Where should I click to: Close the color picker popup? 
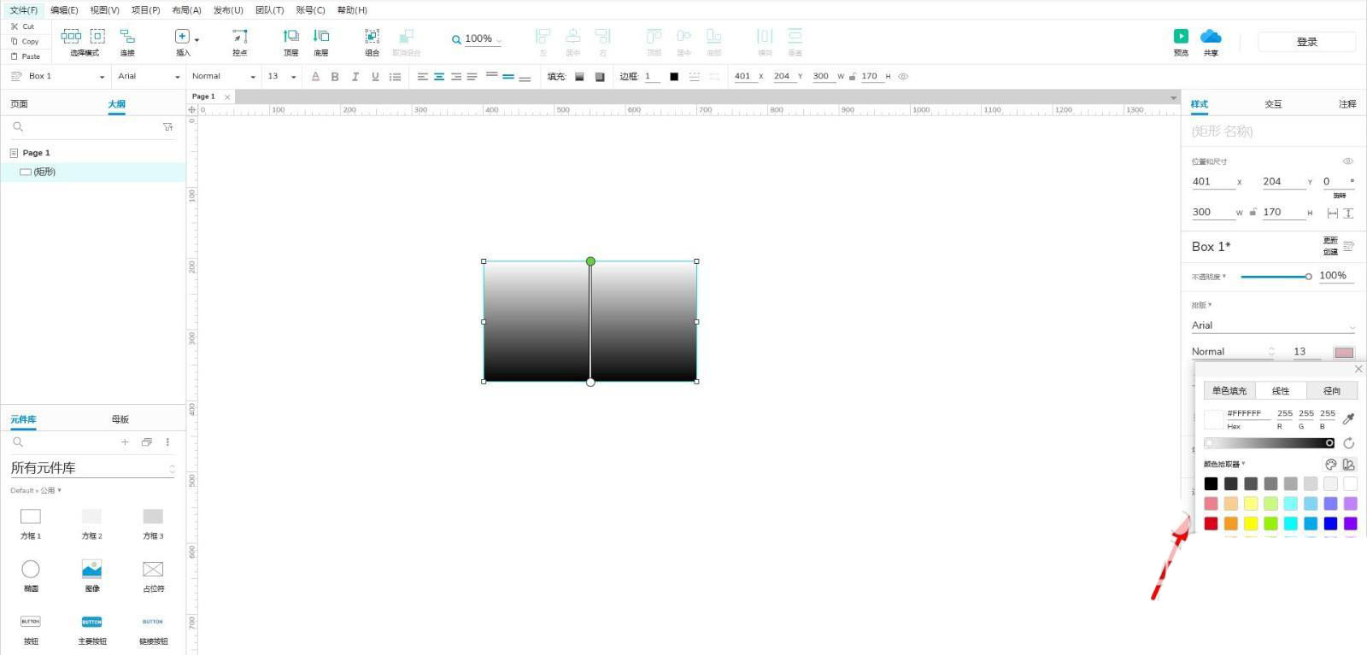(x=1358, y=369)
